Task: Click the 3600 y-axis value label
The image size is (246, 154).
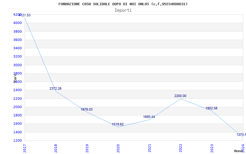Action: (18, 40)
